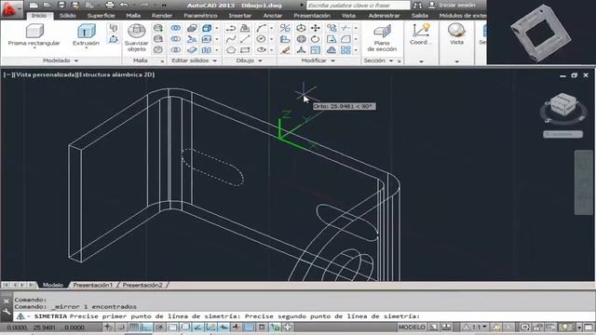Activate the Move tool in Modificar
The image size is (596, 335).
pos(316,28)
